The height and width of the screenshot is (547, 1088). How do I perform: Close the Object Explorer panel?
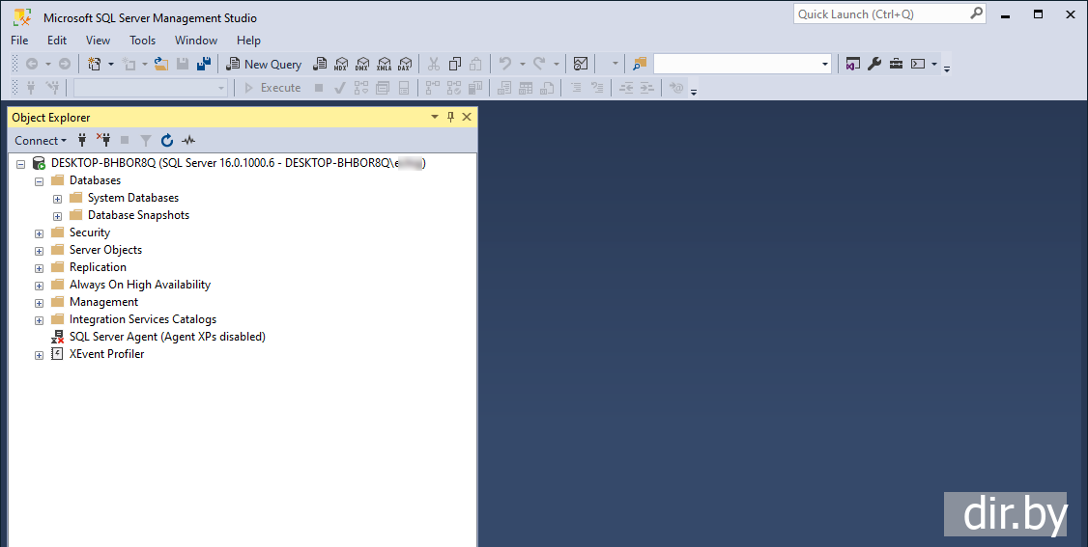pos(467,117)
